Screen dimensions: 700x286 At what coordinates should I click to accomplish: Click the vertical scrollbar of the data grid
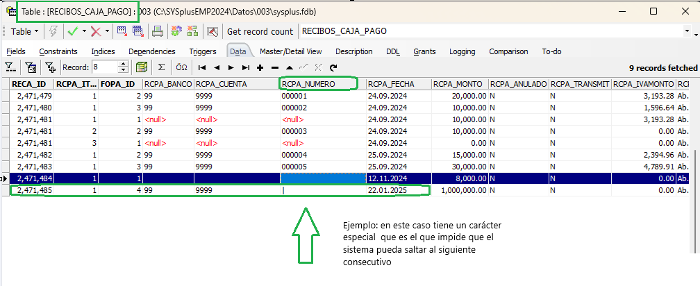696,201
